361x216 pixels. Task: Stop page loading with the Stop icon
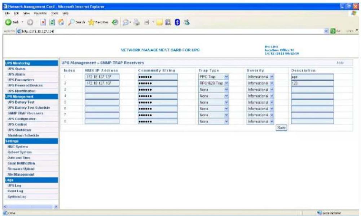[43, 22]
